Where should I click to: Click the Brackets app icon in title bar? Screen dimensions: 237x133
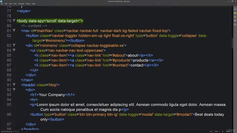click(x=1, y=1)
